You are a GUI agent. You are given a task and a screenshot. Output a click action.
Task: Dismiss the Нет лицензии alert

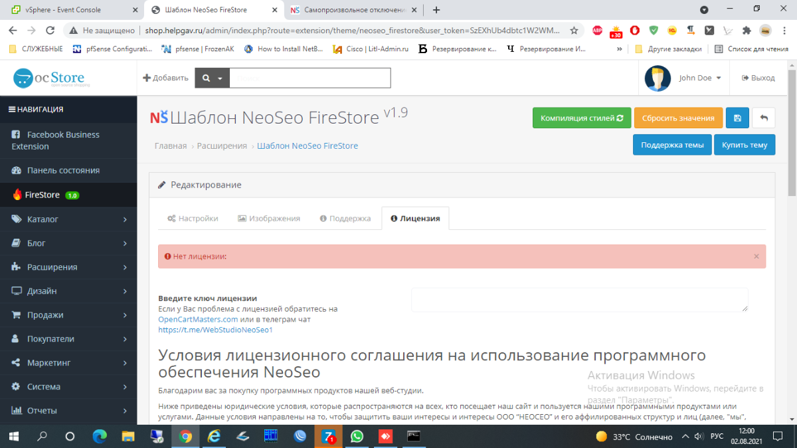pyautogui.click(x=756, y=256)
